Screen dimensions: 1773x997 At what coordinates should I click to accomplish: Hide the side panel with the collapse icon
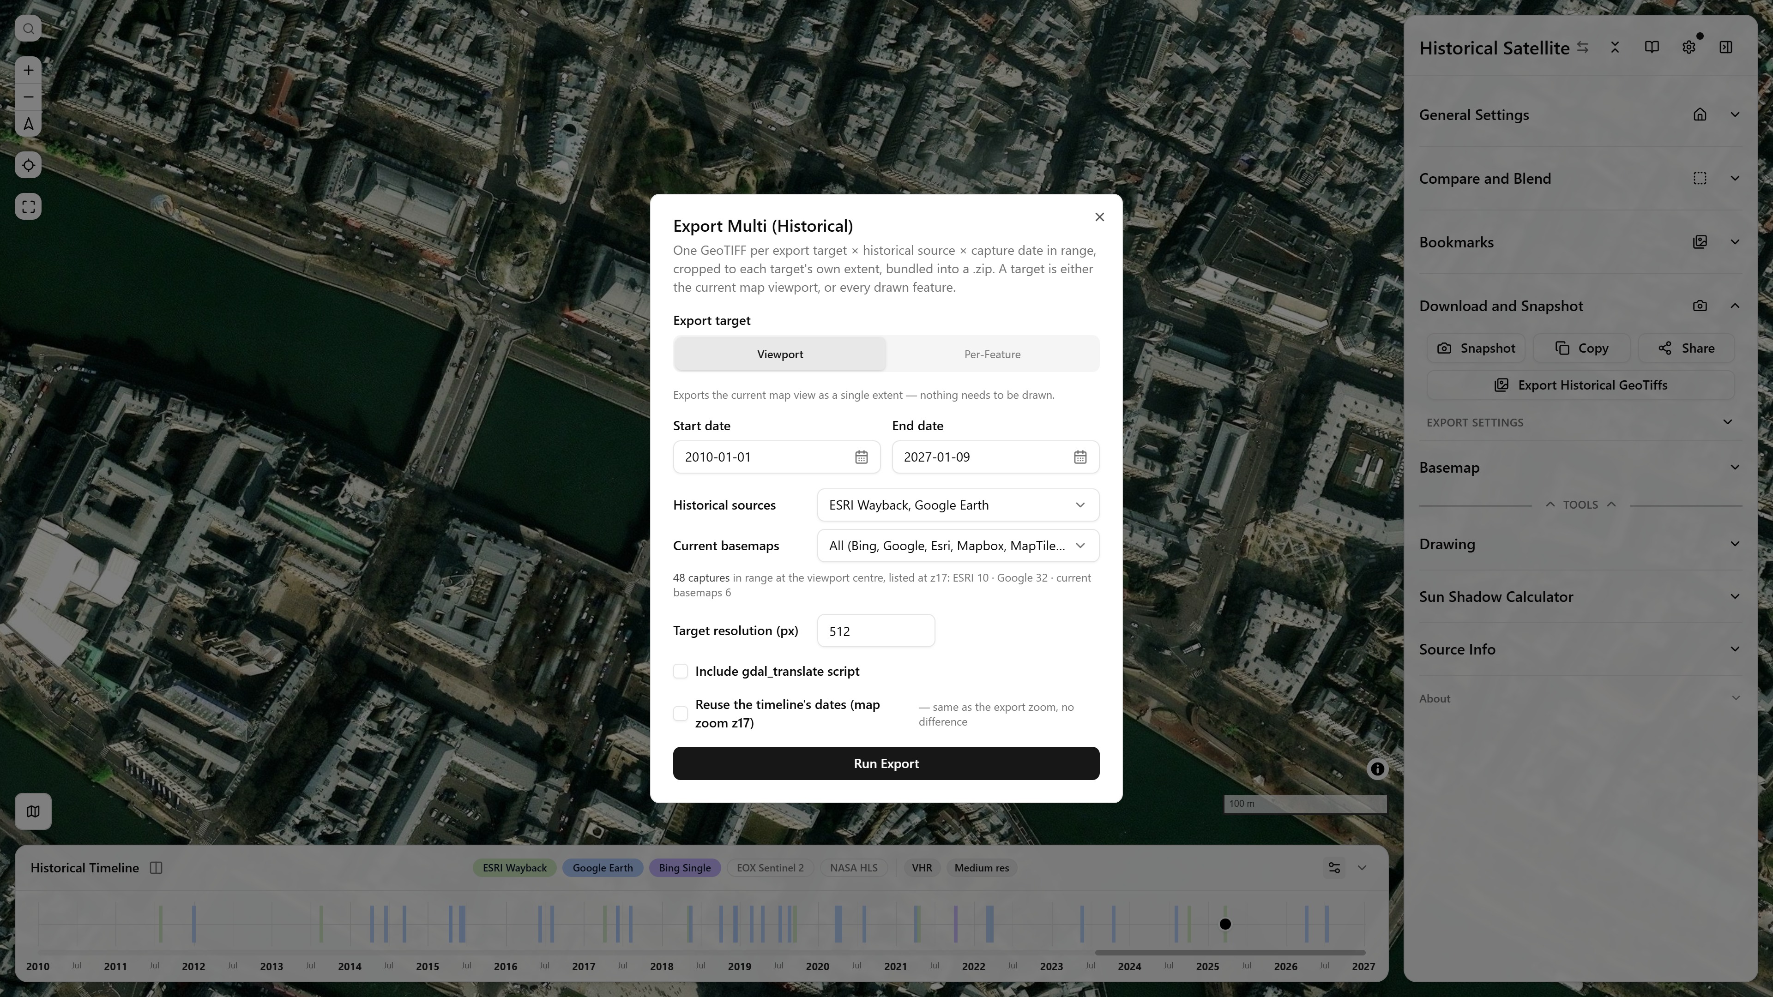[x=1725, y=48]
